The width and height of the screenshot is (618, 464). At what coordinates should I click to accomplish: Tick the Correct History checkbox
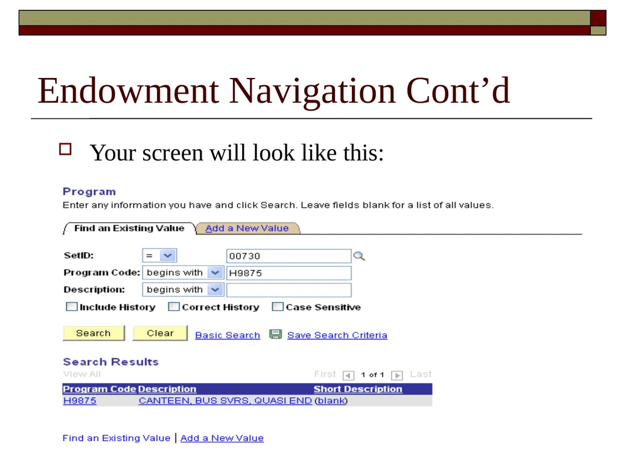coord(174,306)
